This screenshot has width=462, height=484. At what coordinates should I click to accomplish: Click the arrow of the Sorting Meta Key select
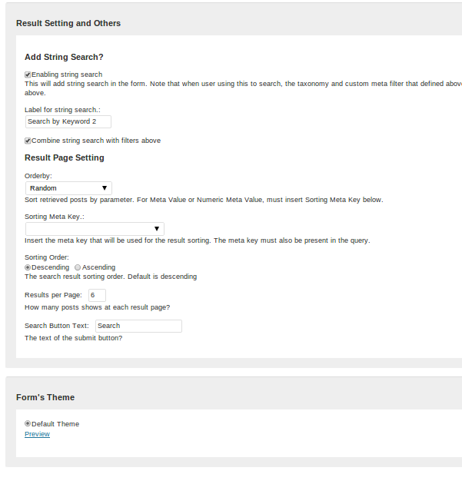(157, 229)
